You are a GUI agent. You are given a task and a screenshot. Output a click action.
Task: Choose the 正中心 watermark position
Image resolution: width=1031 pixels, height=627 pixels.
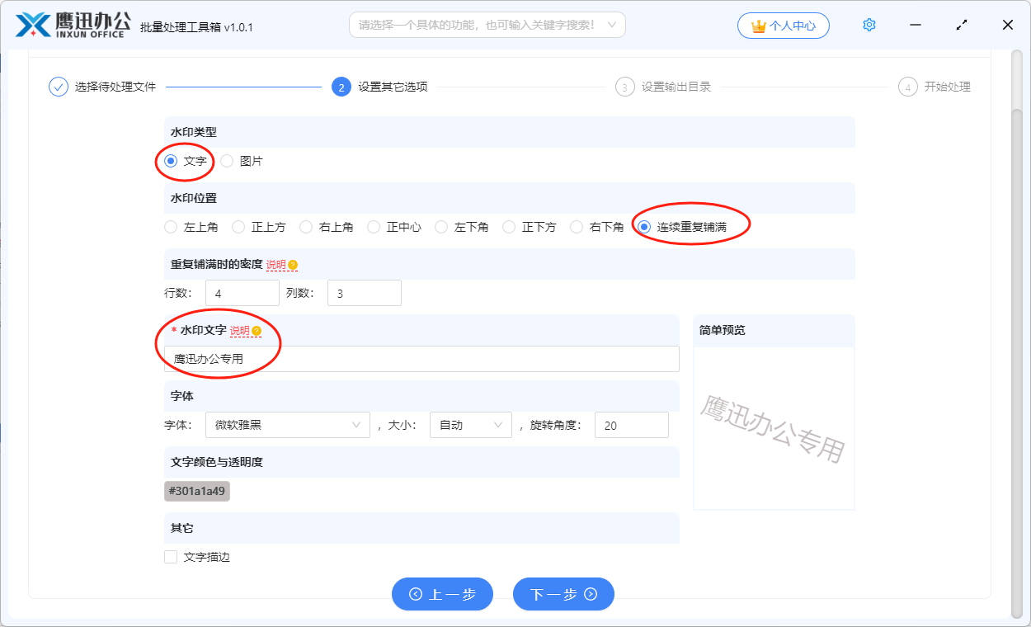[374, 227]
